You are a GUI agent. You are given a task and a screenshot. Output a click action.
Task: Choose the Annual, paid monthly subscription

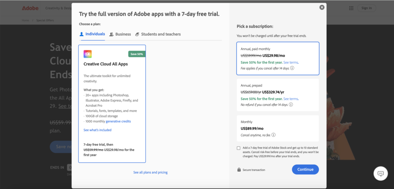278,58
